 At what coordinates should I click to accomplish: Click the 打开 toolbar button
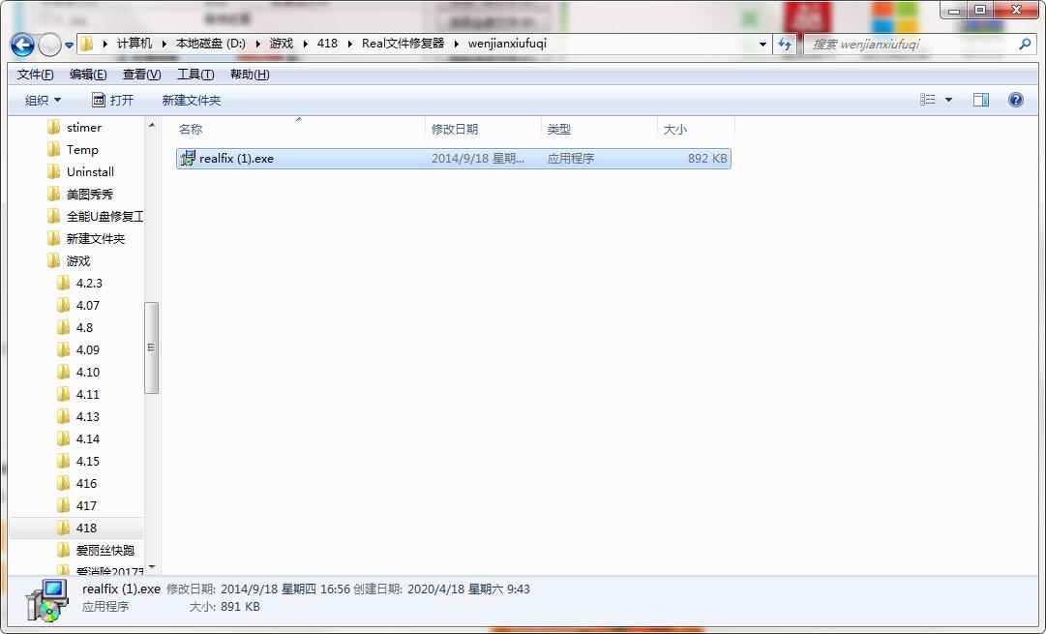pos(112,100)
